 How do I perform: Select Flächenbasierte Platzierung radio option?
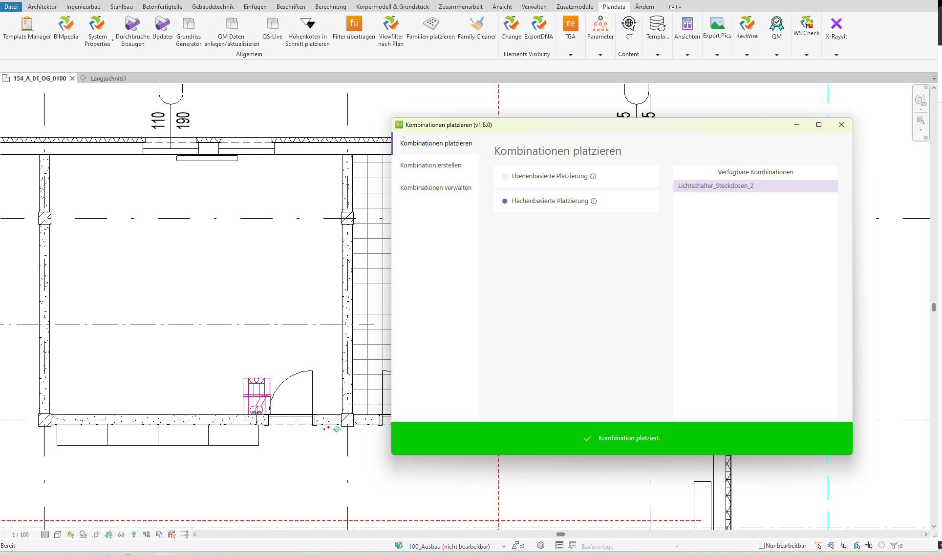click(x=505, y=201)
